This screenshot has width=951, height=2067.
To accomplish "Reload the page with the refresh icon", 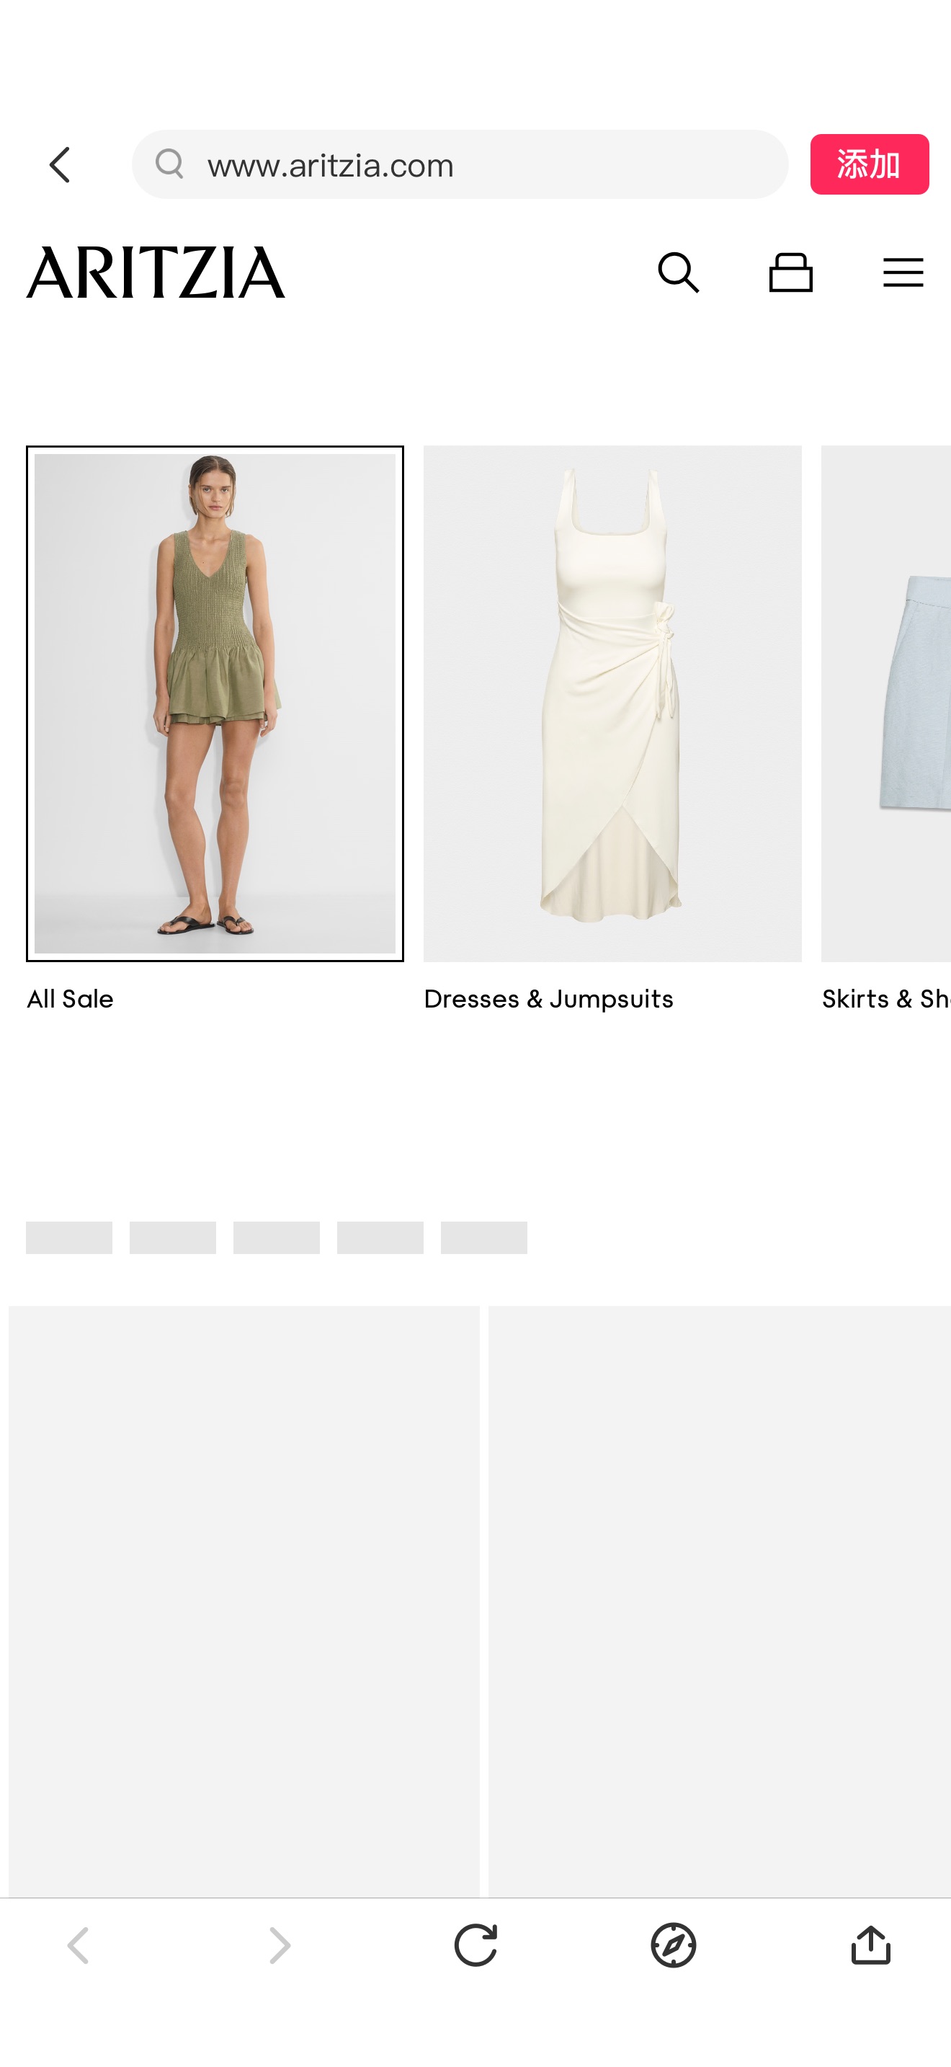I will pyautogui.click(x=475, y=1945).
